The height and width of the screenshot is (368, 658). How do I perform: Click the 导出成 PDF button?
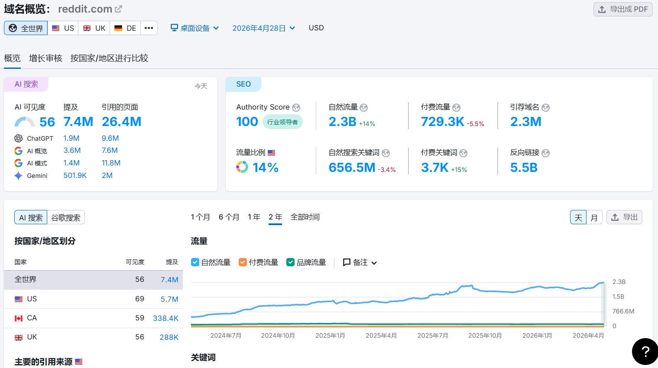pos(623,9)
